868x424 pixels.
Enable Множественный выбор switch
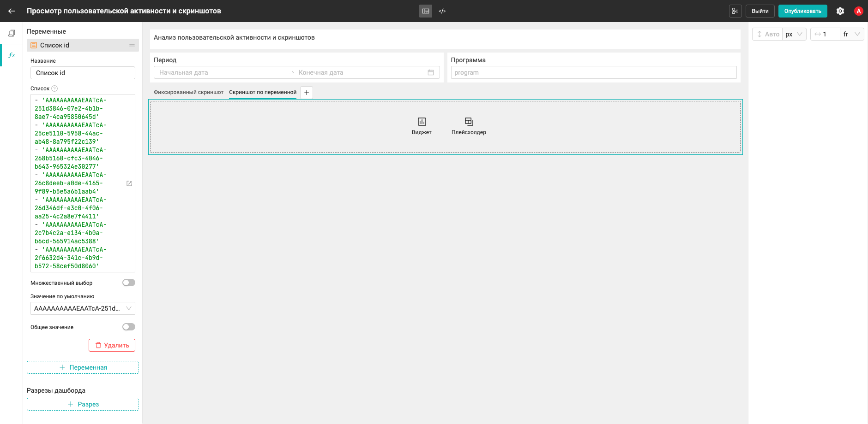pyautogui.click(x=129, y=283)
